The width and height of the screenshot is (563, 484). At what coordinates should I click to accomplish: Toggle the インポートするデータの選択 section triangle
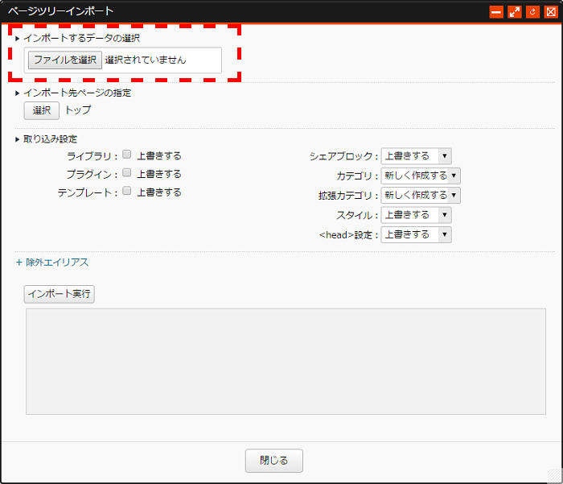click(17, 39)
